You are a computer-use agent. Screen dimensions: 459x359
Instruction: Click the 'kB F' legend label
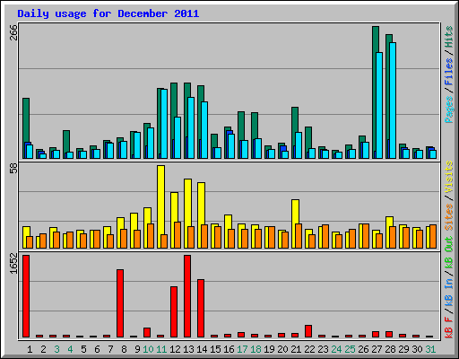click(449, 328)
